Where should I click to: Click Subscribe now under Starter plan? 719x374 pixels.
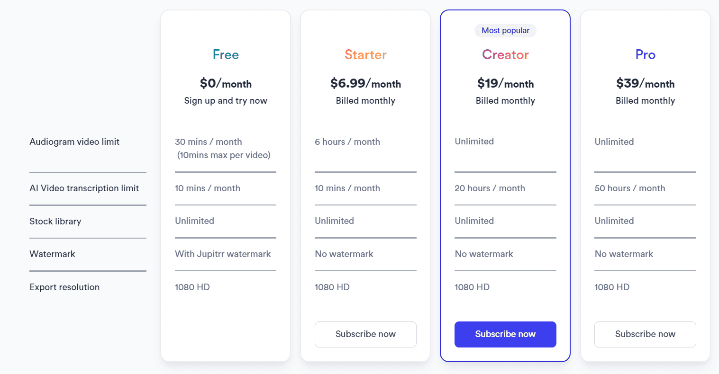tap(365, 334)
